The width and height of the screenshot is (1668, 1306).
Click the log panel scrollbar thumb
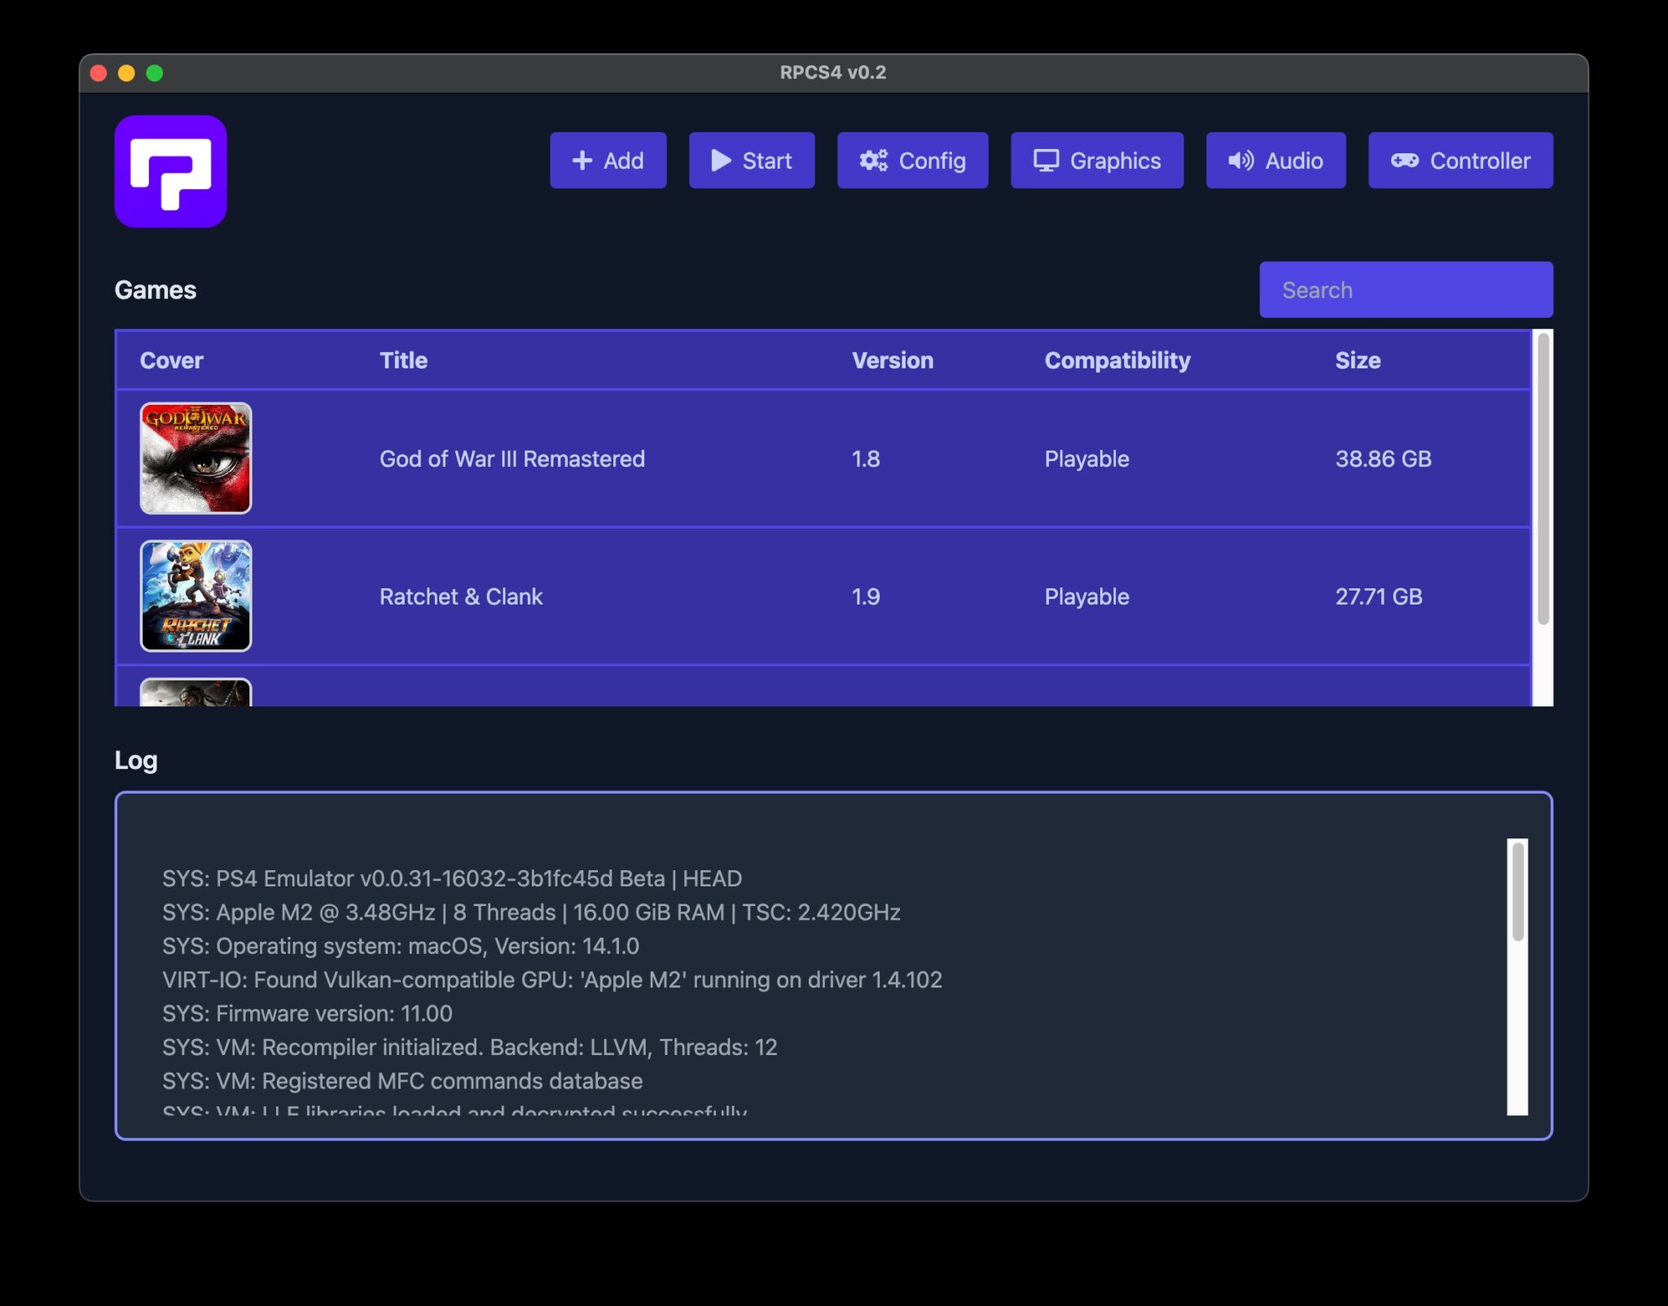[1517, 891]
